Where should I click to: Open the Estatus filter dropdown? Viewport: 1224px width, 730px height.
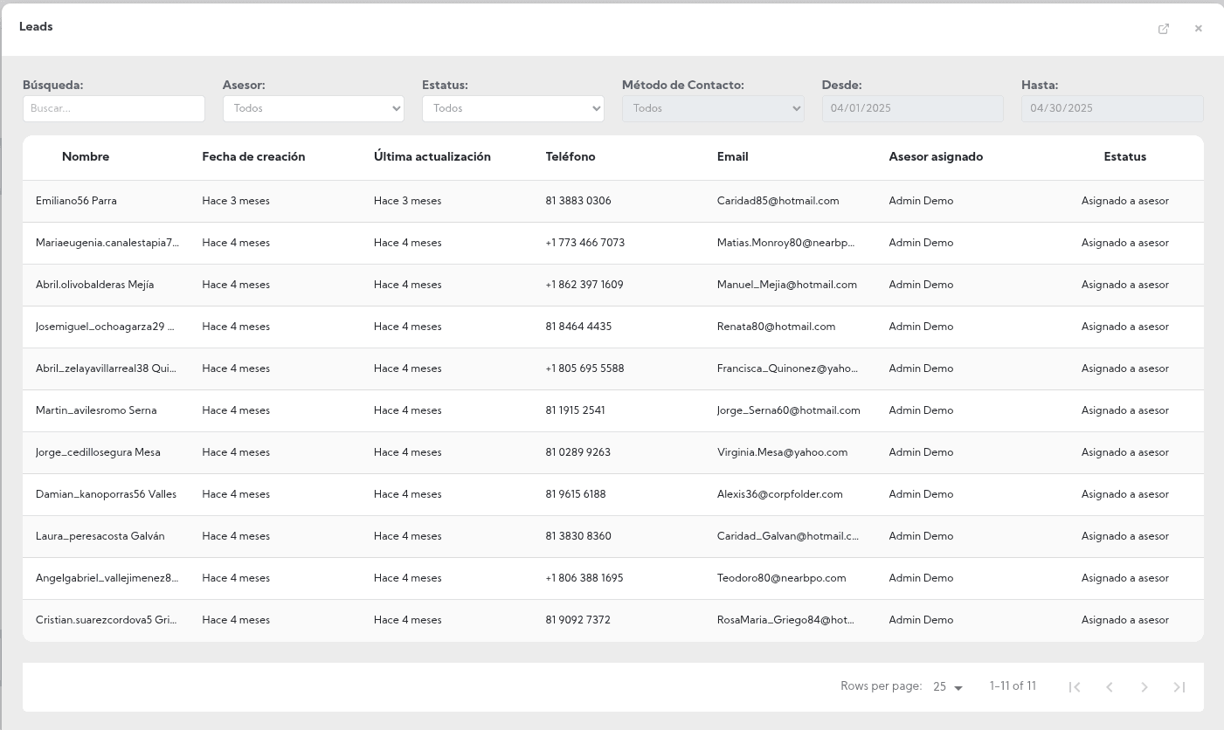pos(513,108)
